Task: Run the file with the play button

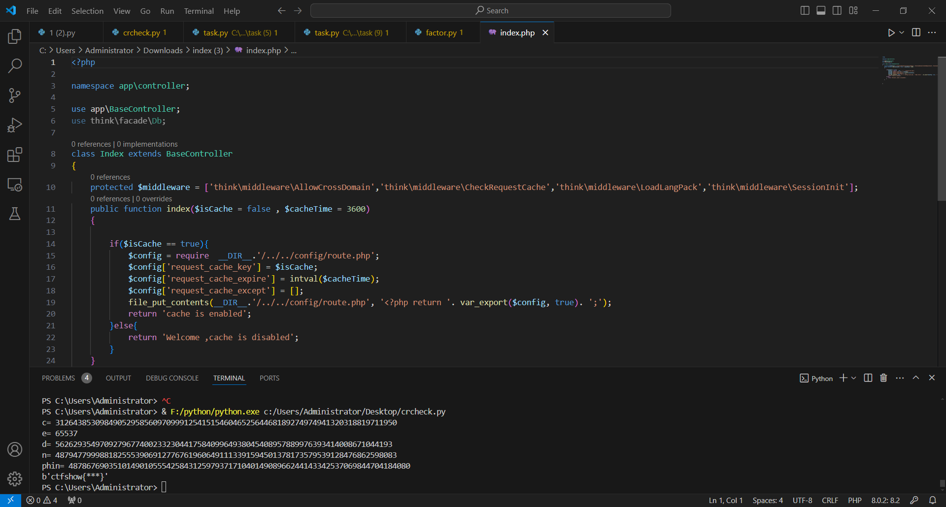Action: 891,32
